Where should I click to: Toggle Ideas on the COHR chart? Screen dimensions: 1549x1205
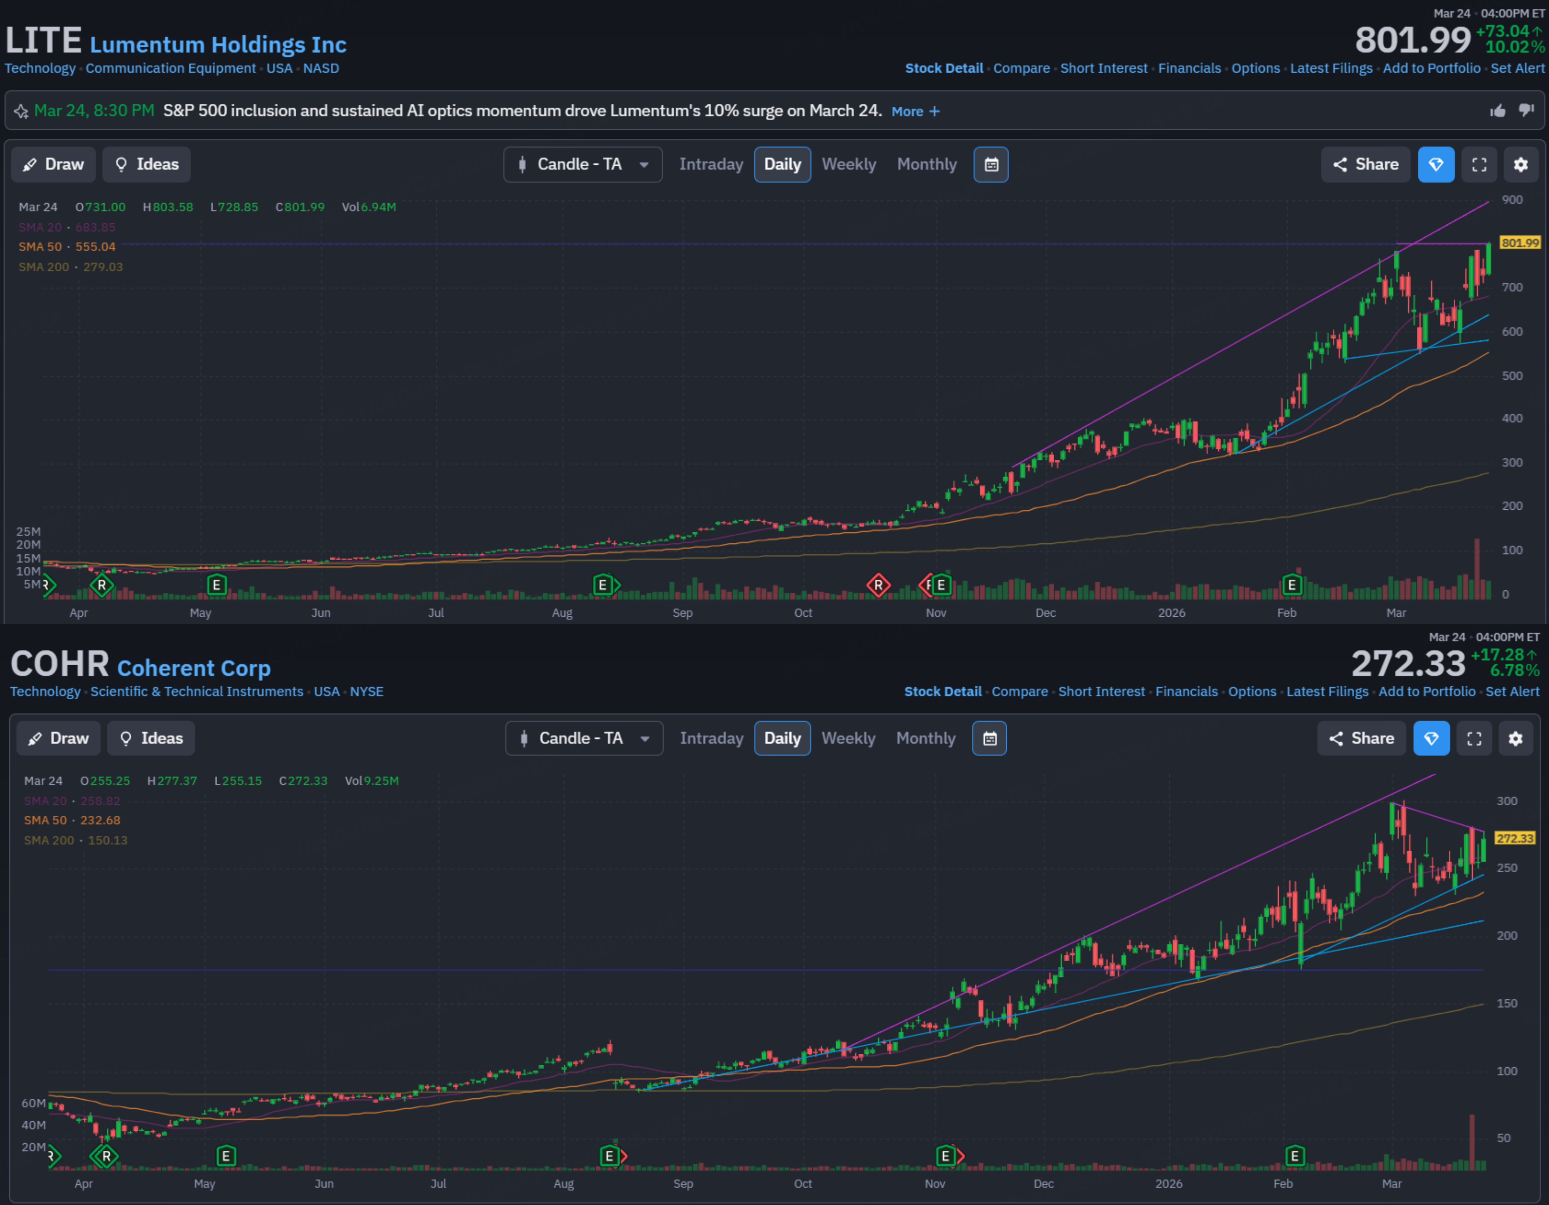click(x=151, y=738)
